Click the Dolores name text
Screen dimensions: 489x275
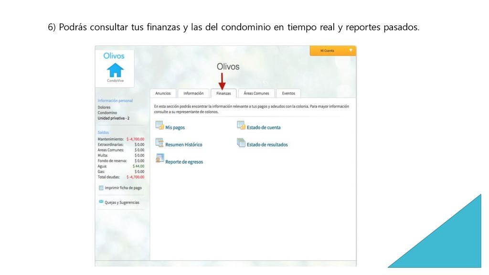coord(104,107)
